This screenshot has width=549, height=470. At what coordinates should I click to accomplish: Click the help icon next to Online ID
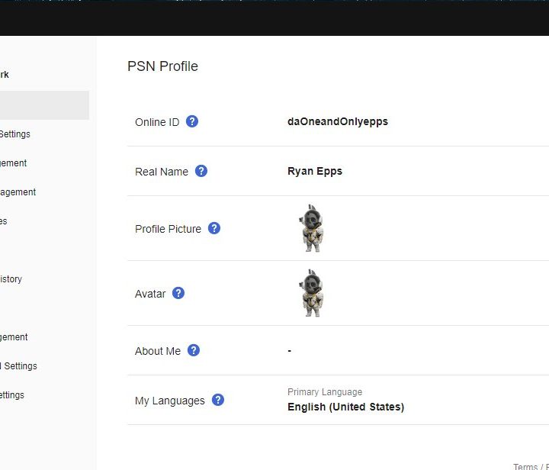[192, 121]
